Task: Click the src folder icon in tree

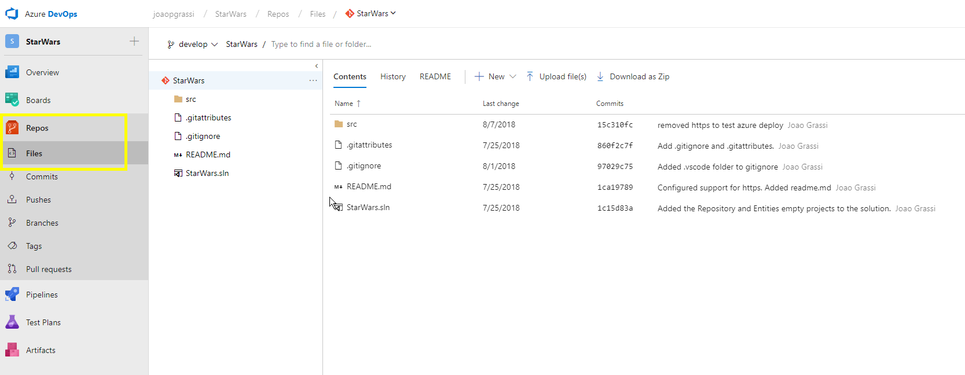Action: [178, 99]
